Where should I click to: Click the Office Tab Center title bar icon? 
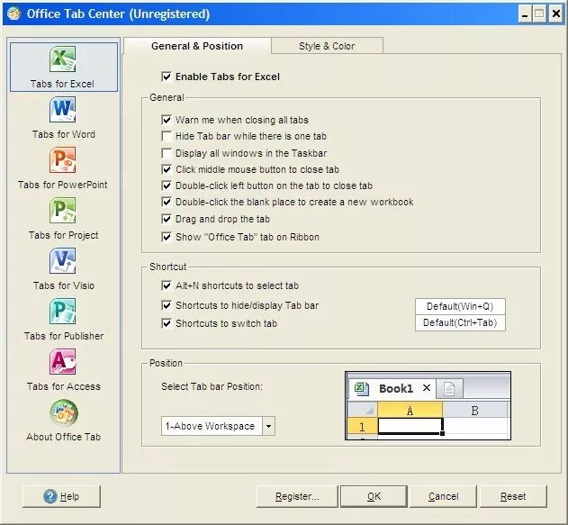tap(14, 14)
